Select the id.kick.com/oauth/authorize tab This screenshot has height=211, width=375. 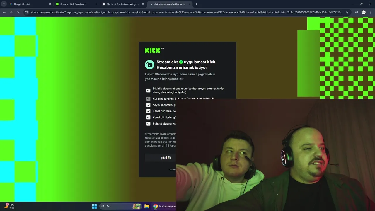[169, 4]
